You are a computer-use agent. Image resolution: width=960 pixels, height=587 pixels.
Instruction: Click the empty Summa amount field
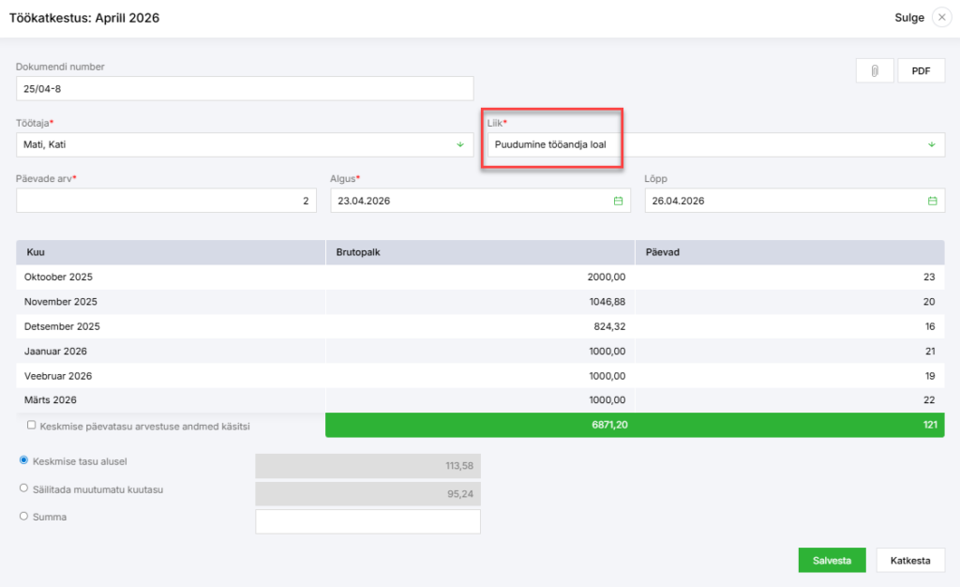pos(367,521)
